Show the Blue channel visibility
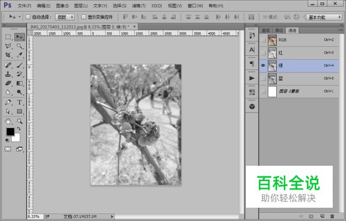The width and height of the screenshot is (346, 221). click(263, 79)
